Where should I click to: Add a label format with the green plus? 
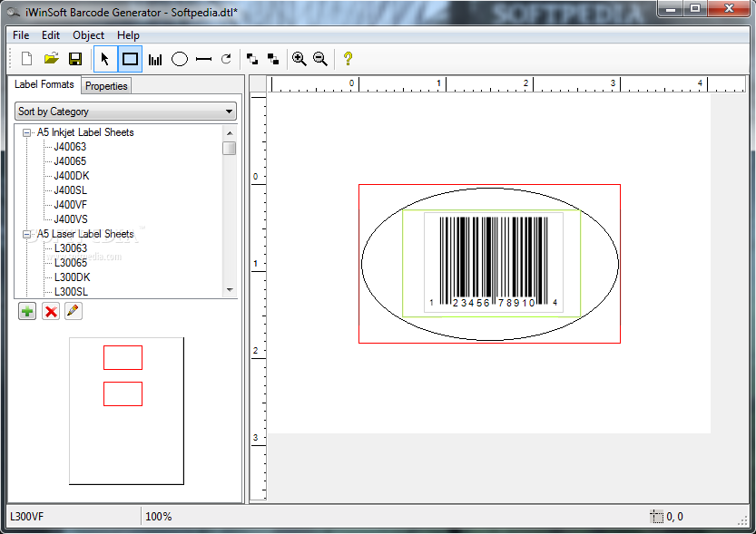coord(27,311)
